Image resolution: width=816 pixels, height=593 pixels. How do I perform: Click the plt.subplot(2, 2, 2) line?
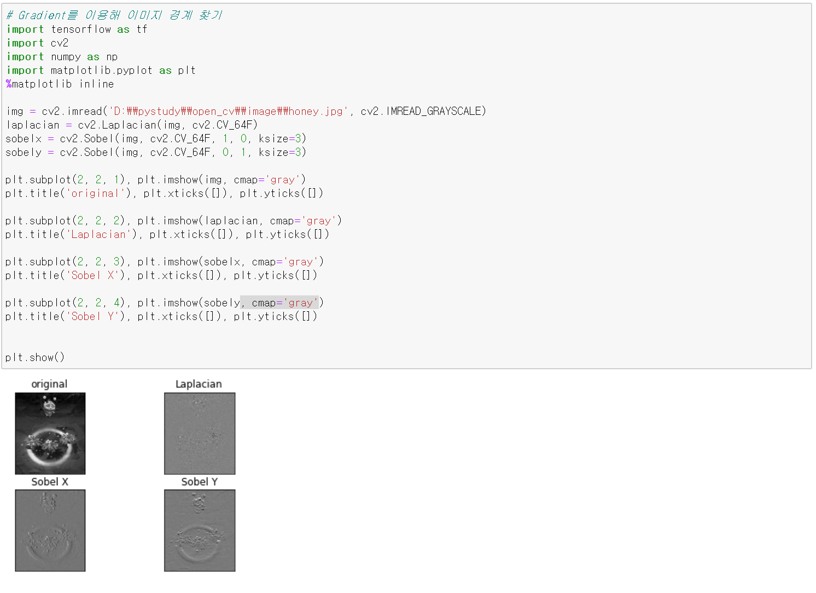(x=174, y=221)
